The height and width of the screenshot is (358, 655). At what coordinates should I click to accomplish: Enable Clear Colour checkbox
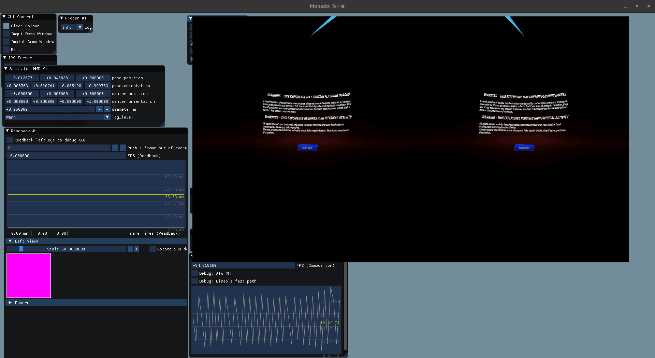[6, 26]
